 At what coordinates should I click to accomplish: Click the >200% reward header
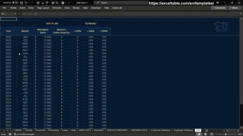point(104,31)
